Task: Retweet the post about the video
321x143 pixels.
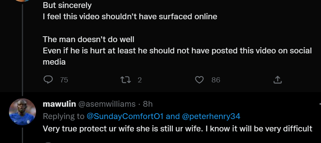Action: tap(126, 80)
